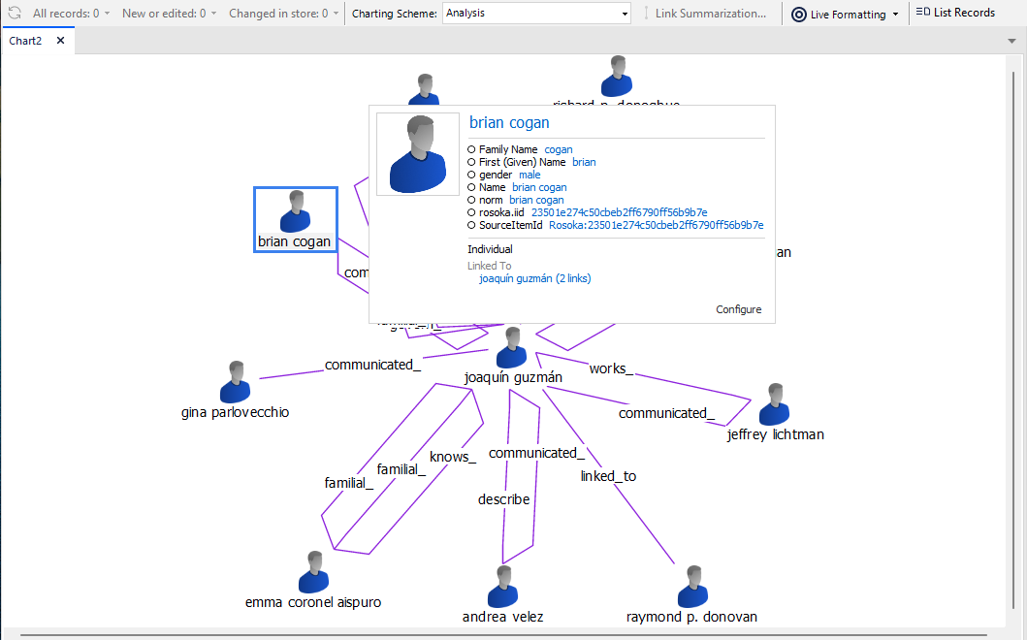Click the brian cogan popup title
This screenshot has width=1027, height=640.
pos(509,122)
